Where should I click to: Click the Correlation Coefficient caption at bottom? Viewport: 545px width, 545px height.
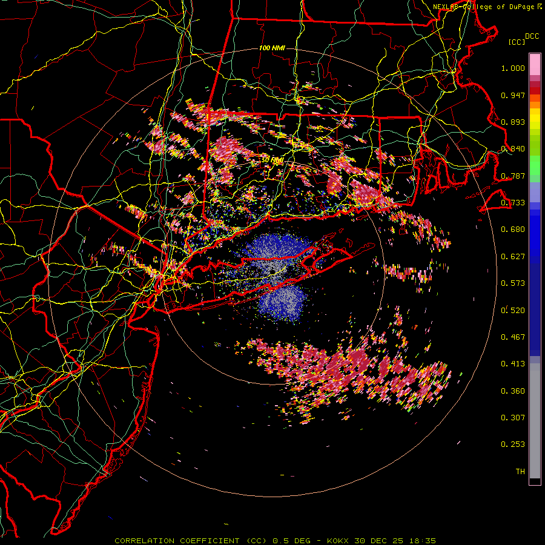point(276,541)
